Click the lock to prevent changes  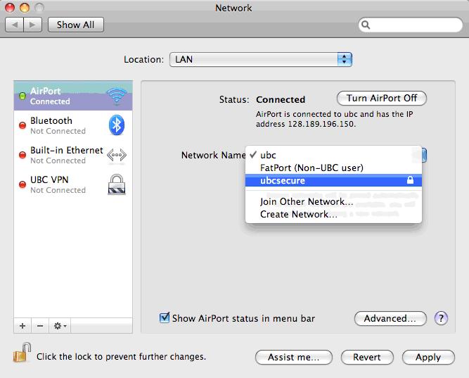[22, 353]
